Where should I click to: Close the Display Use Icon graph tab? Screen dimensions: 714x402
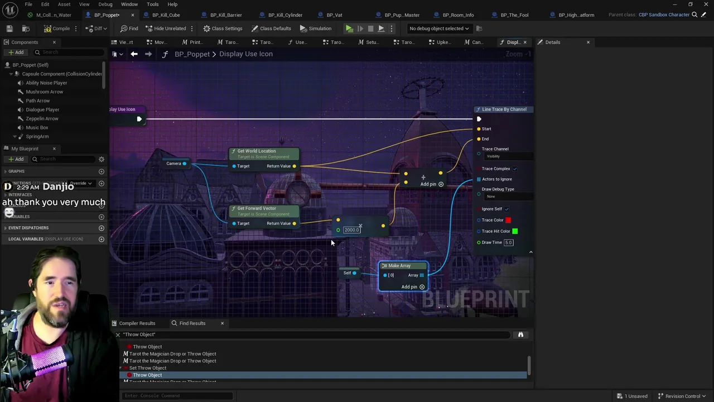[525, 42]
